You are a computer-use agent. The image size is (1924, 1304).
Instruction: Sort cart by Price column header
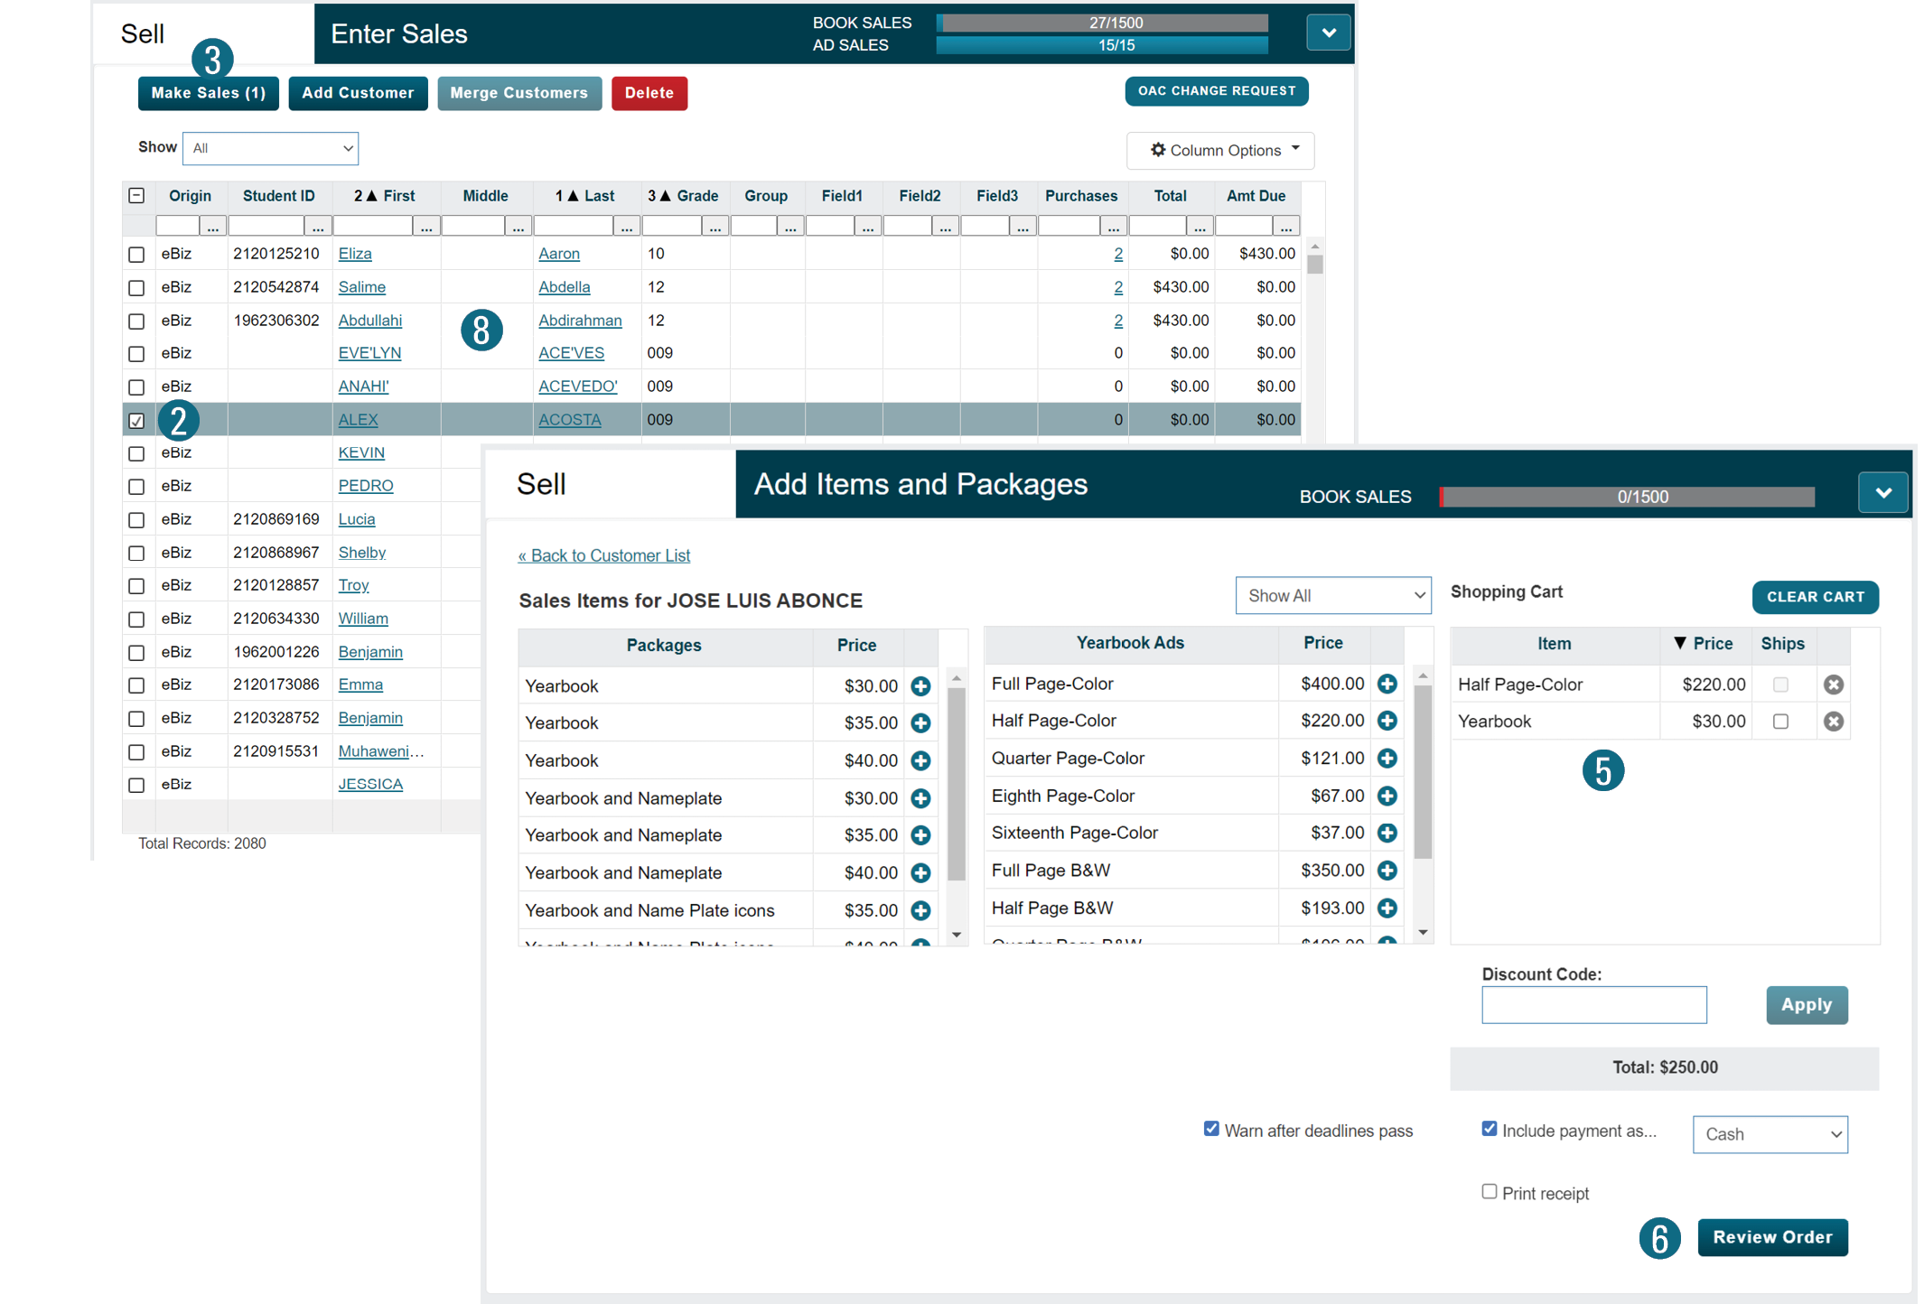[x=1704, y=644]
